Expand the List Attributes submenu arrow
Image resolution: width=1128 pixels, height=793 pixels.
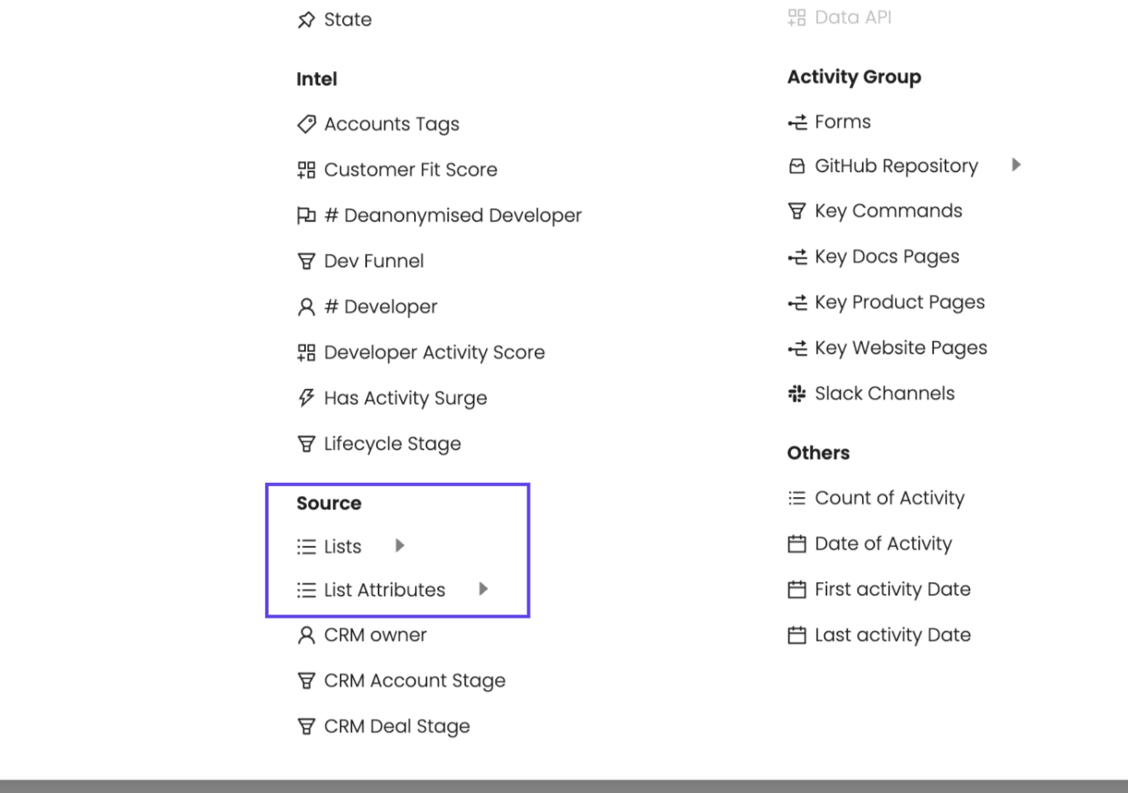[x=483, y=589]
